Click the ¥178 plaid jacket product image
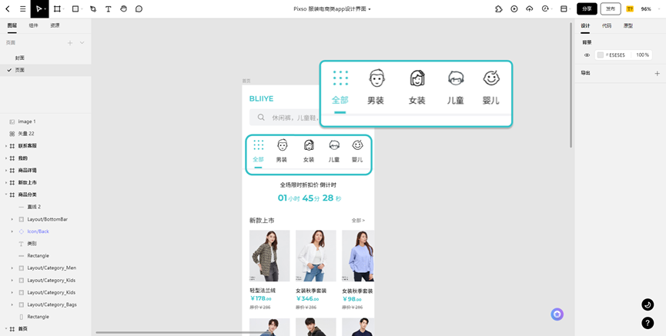The image size is (666, 336). point(269,256)
